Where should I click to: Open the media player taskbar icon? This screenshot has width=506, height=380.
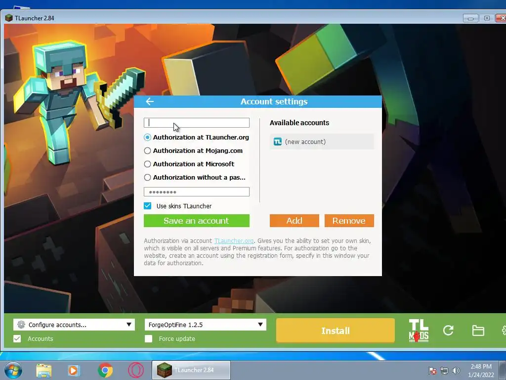tap(74, 370)
